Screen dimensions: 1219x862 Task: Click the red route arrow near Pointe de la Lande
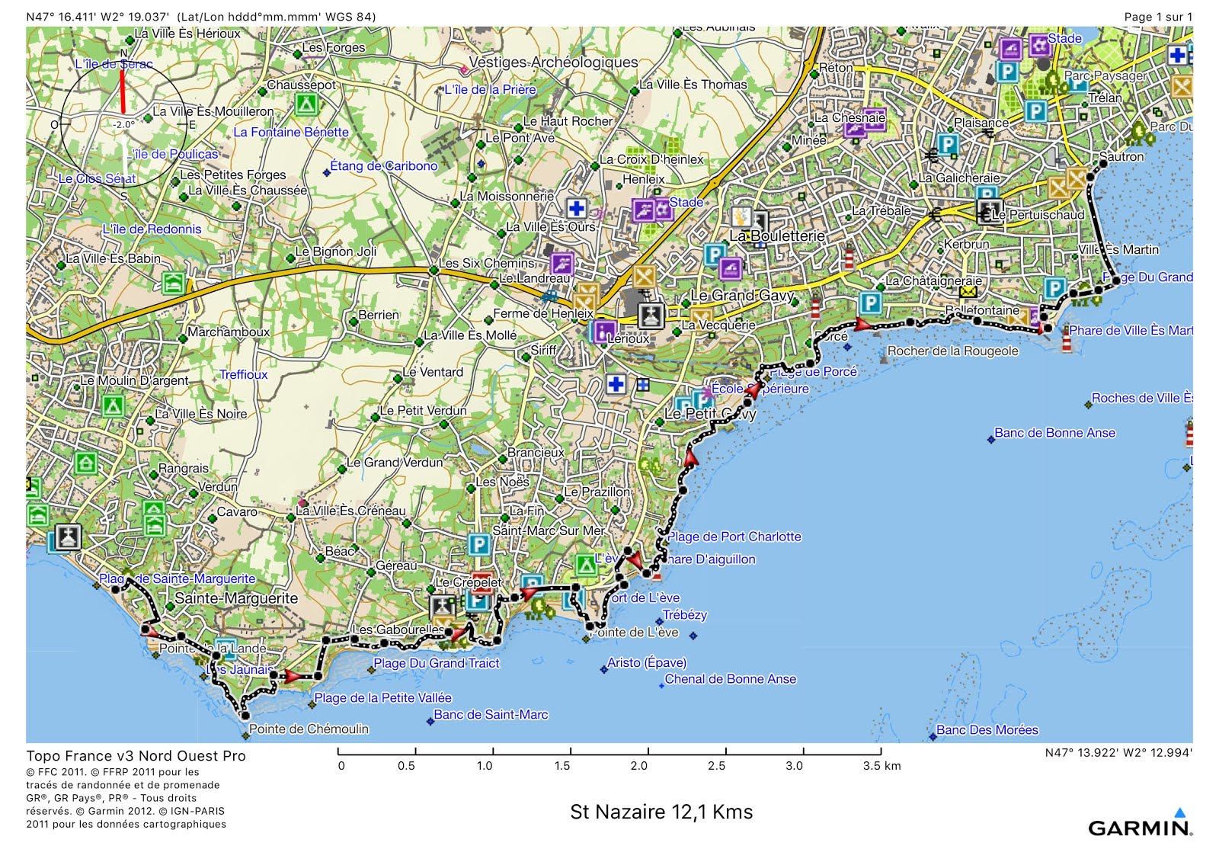[x=151, y=631]
